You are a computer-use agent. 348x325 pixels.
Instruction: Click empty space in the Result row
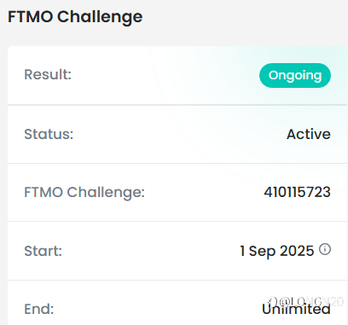[165, 75]
